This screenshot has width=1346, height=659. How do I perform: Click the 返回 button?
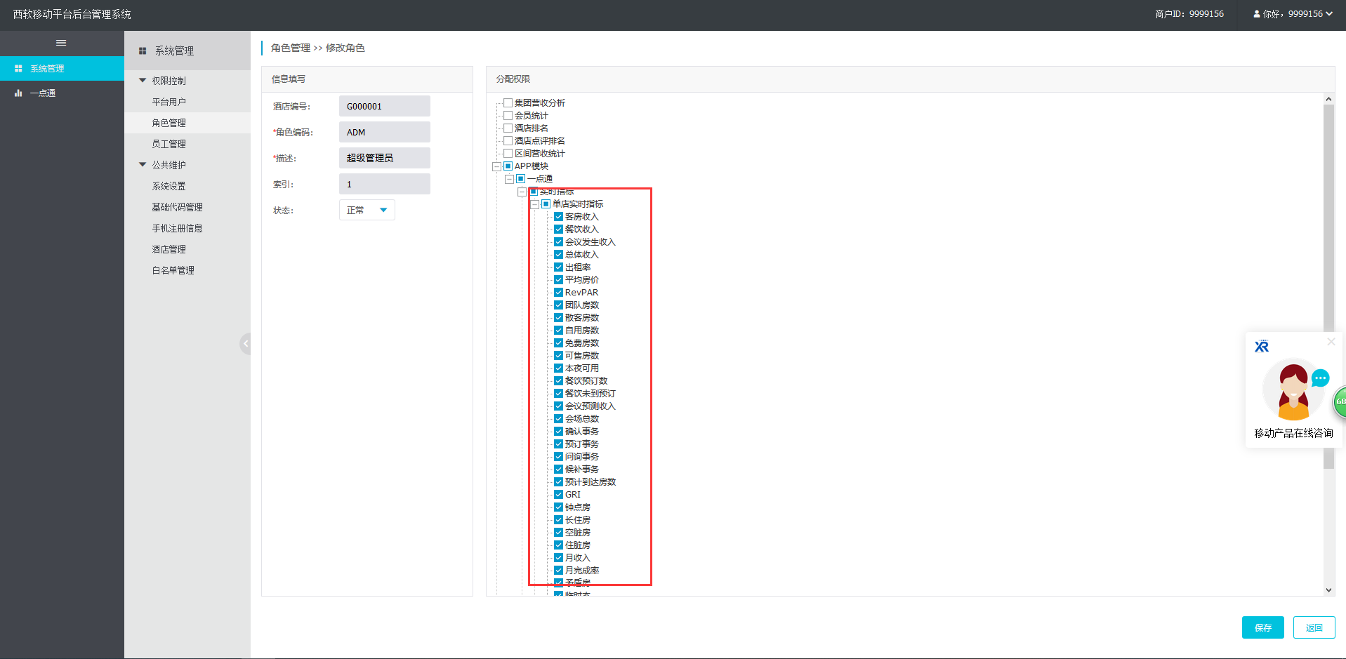tap(1314, 627)
